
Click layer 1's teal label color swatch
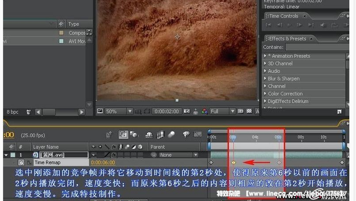point(13,155)
